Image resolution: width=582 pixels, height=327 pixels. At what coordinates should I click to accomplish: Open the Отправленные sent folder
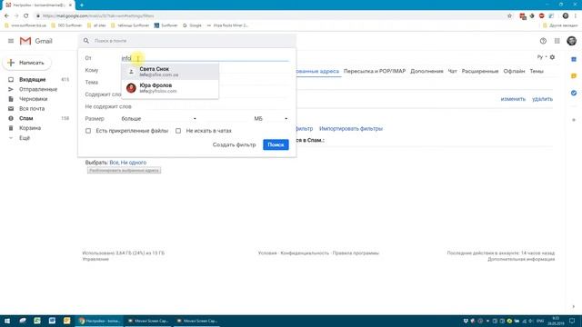(38, 89)
